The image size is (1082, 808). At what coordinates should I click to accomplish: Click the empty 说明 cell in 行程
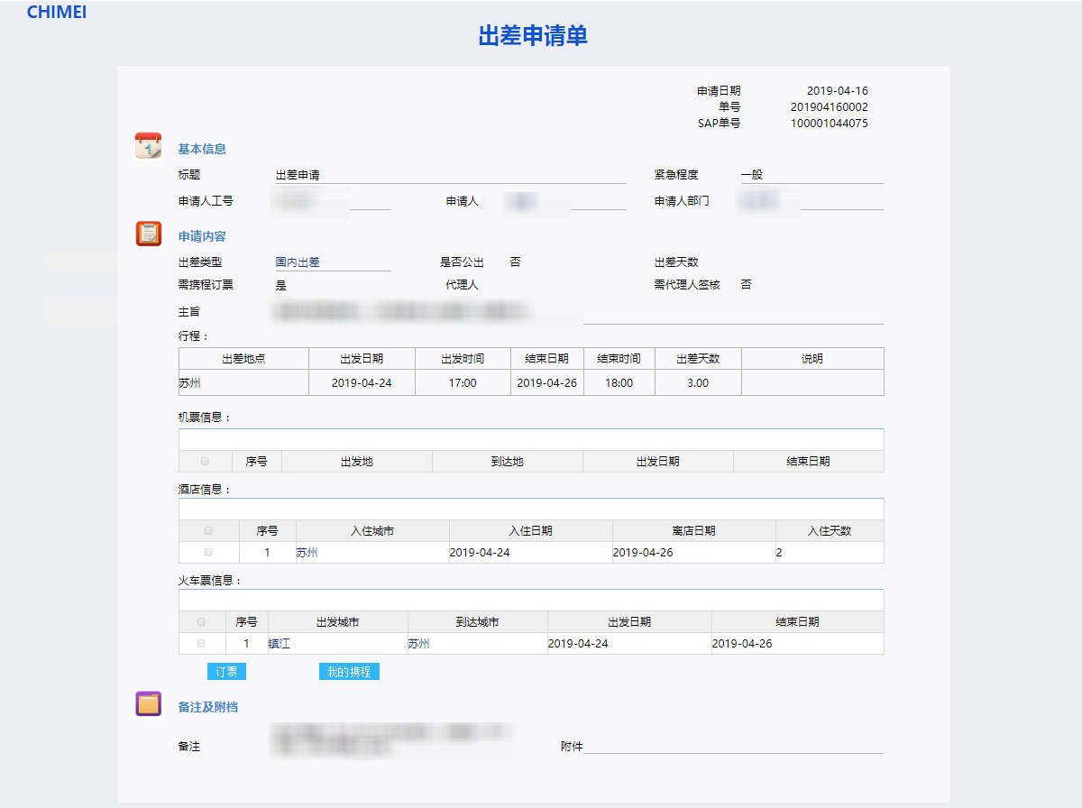coord(812,382)
